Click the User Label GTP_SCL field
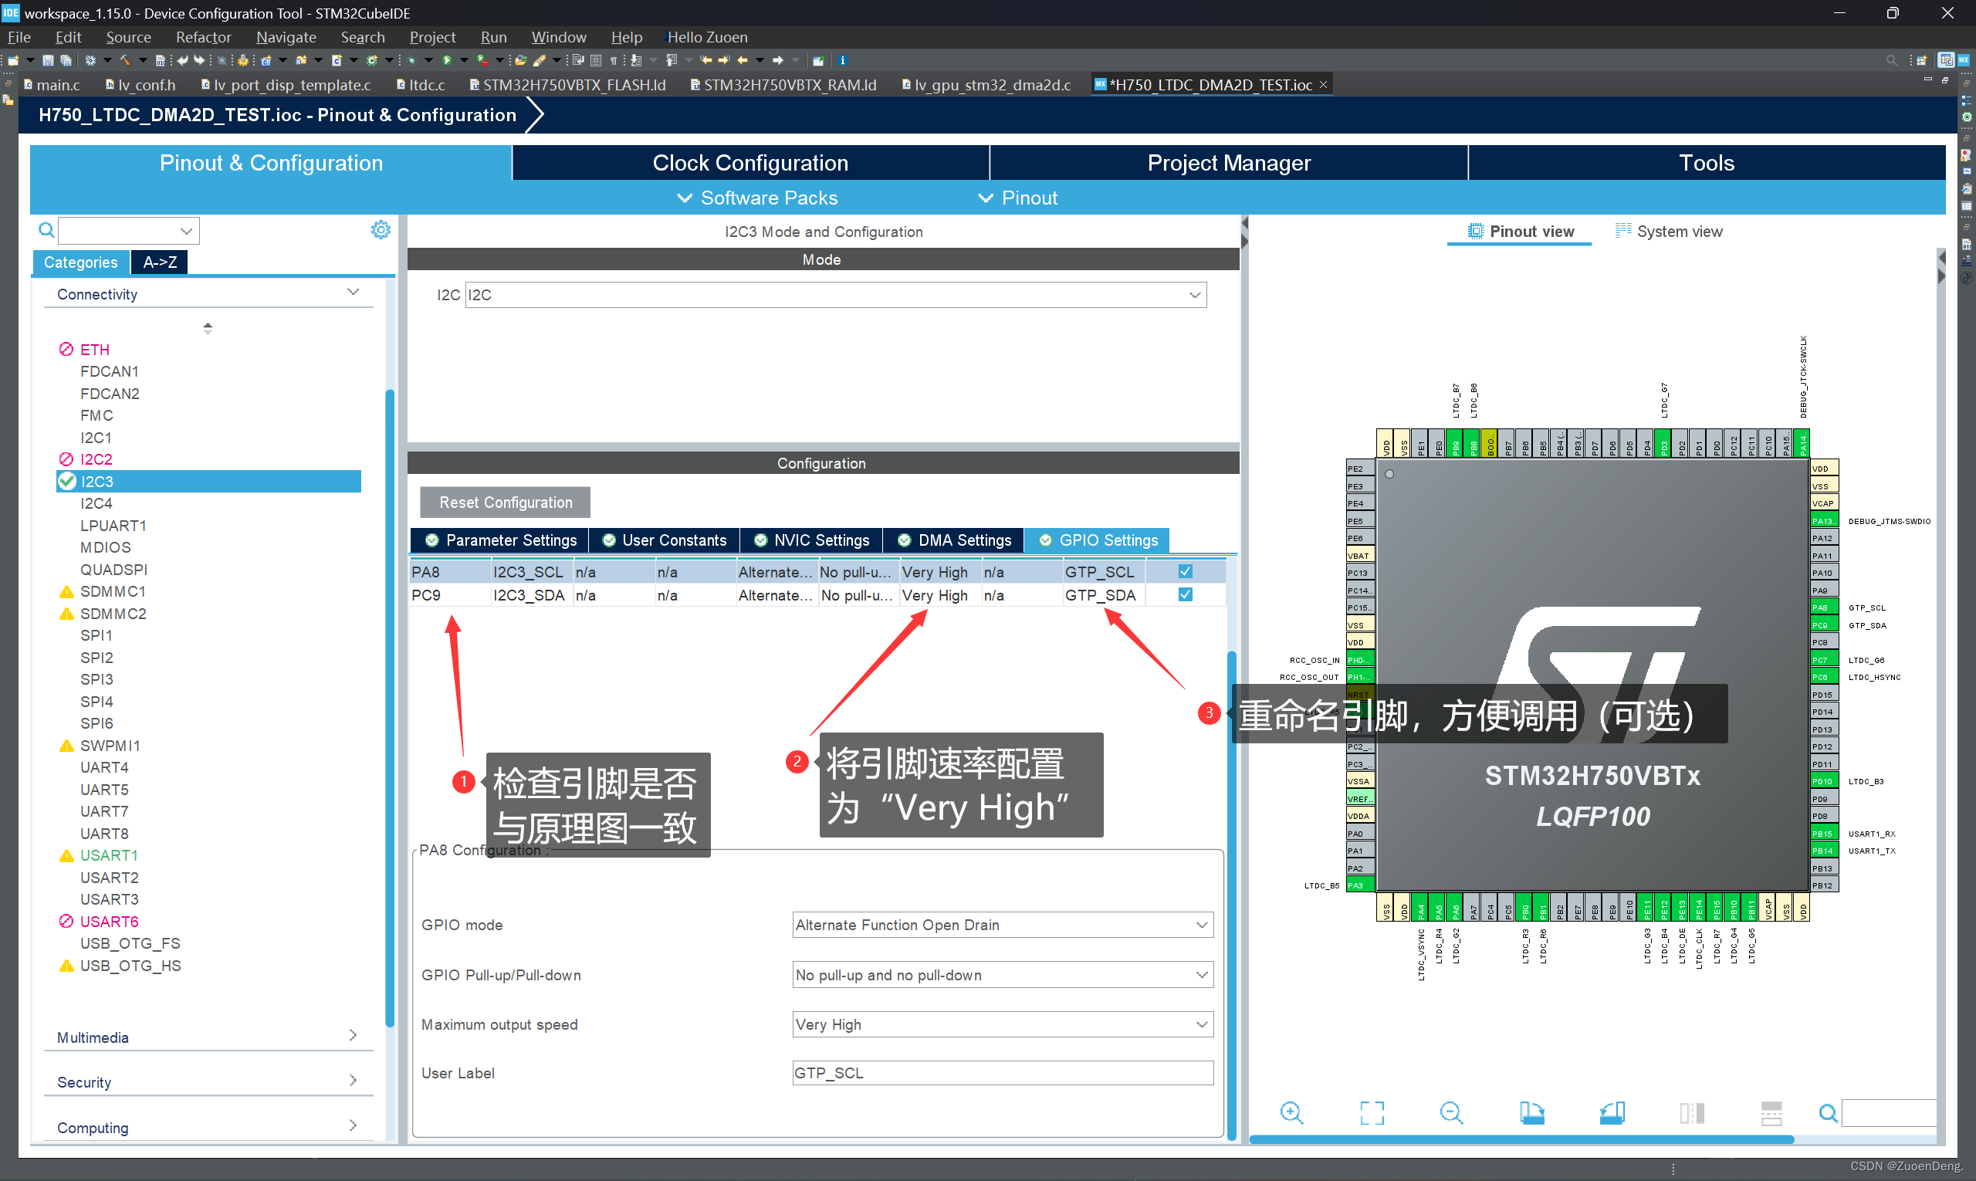 (x=1003, y=1073)
